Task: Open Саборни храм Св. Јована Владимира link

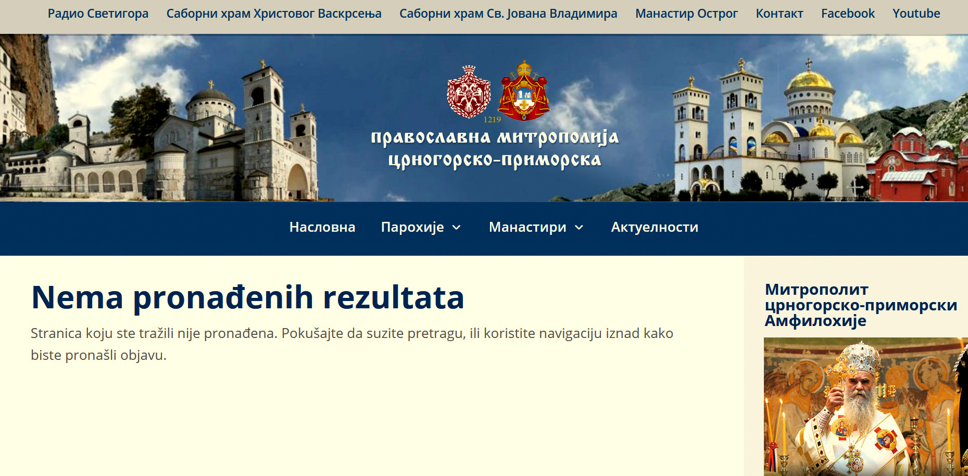Action: coord(508,14)
